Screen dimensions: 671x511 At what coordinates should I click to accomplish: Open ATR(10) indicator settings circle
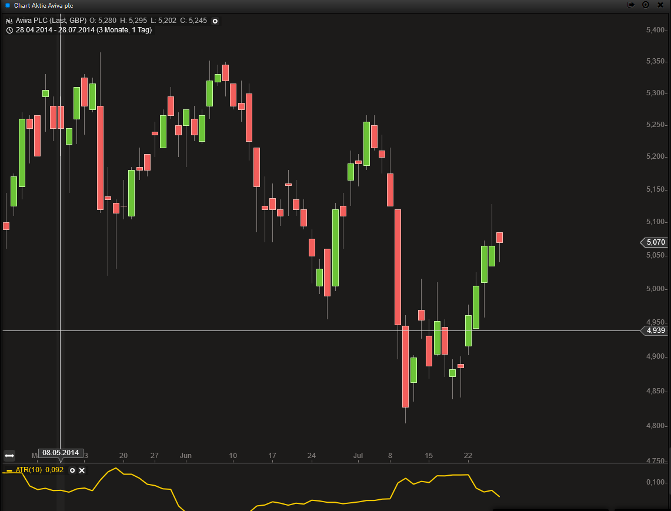click(x=72, y=470)
